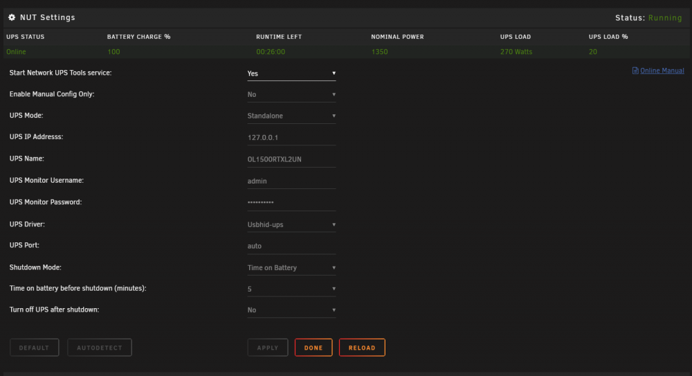The width and height of the screenshot is (692, 376).
Task: Click the Apply button
Action: 268,348
